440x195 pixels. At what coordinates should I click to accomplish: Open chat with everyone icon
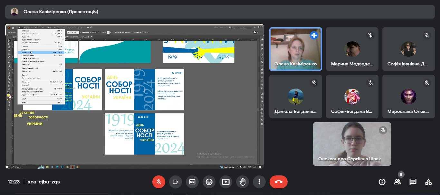413,182
